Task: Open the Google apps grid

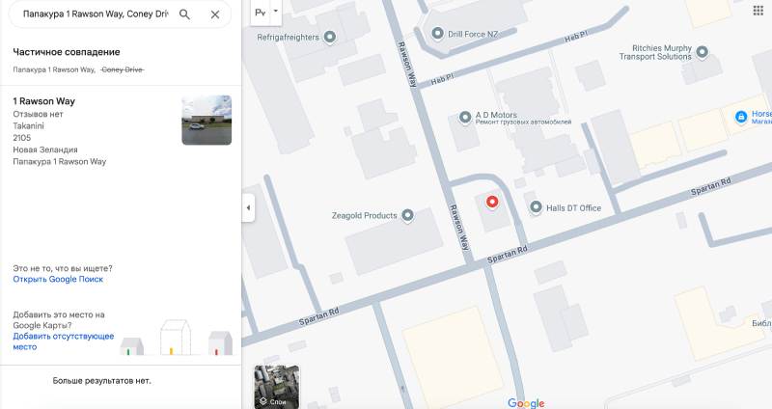Action: pos(758,10)
